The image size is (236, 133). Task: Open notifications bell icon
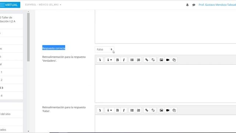click(x=187, y=5)
